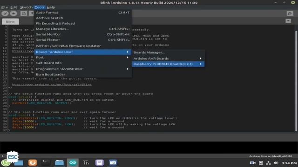Click the Upload arrow toolbar button
This screenshot has height=167, width=298.
pyautogui.click(x=14, y=13)
